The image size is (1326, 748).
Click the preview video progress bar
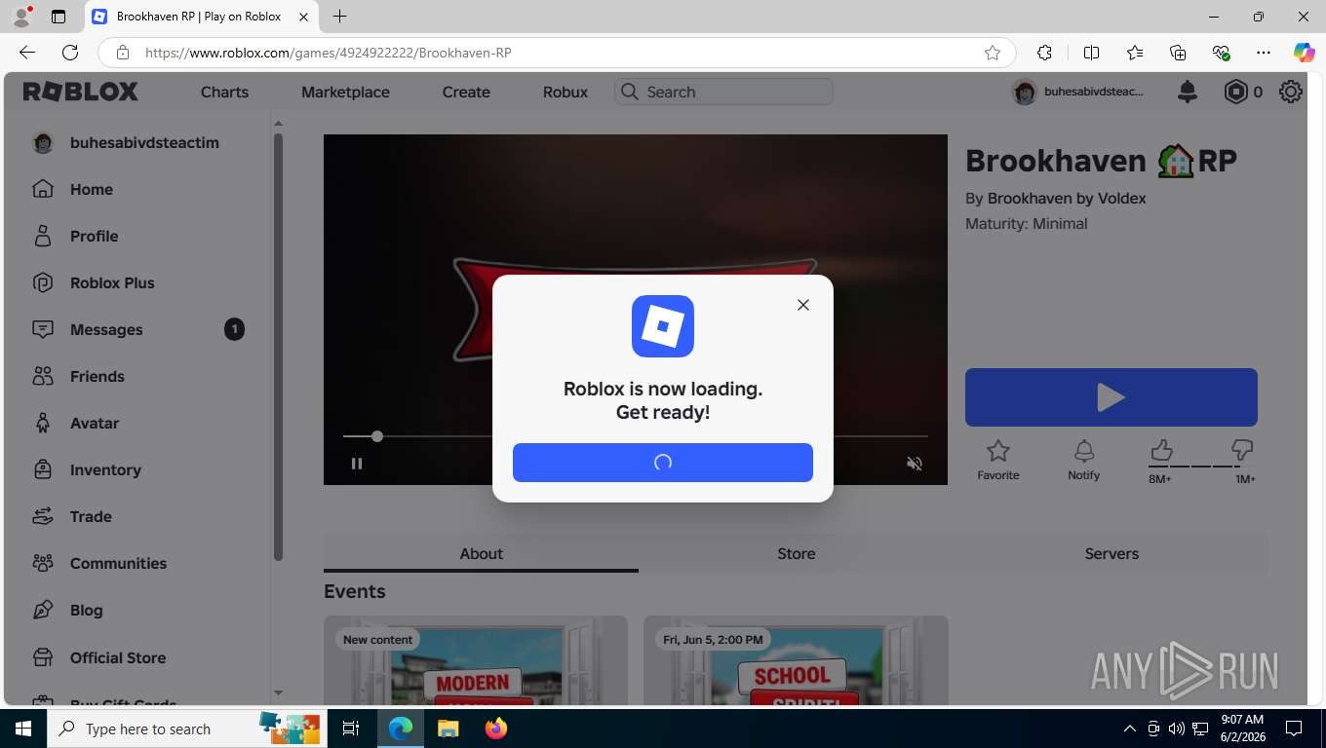pos(635,436)
